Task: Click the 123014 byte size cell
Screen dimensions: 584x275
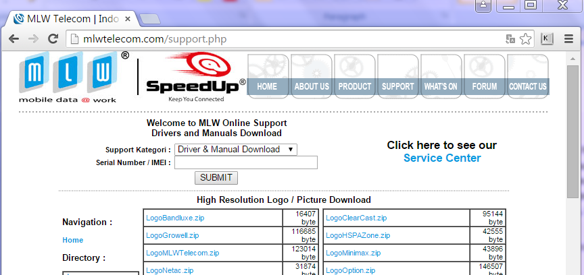Action: (301, 253)
